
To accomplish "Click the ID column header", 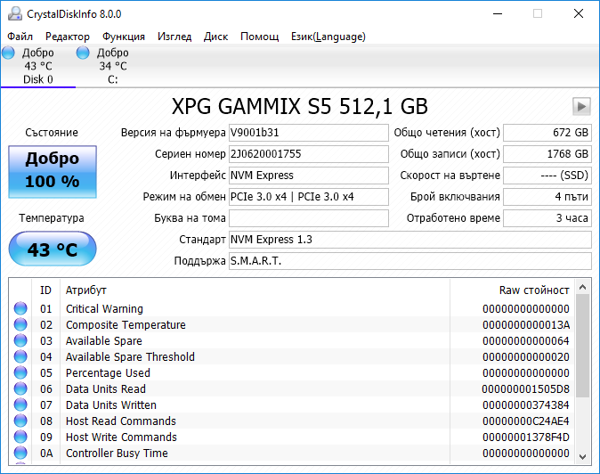I will (x=45, y=290).
